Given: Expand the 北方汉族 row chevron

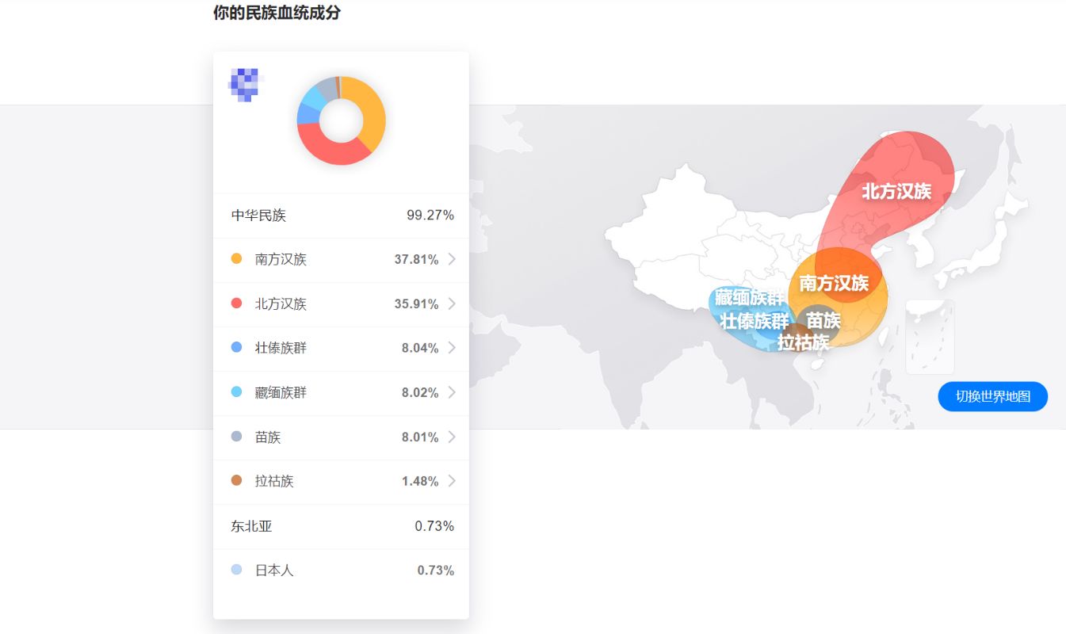Looking at the screenshot, I should [x=452, y=304].
